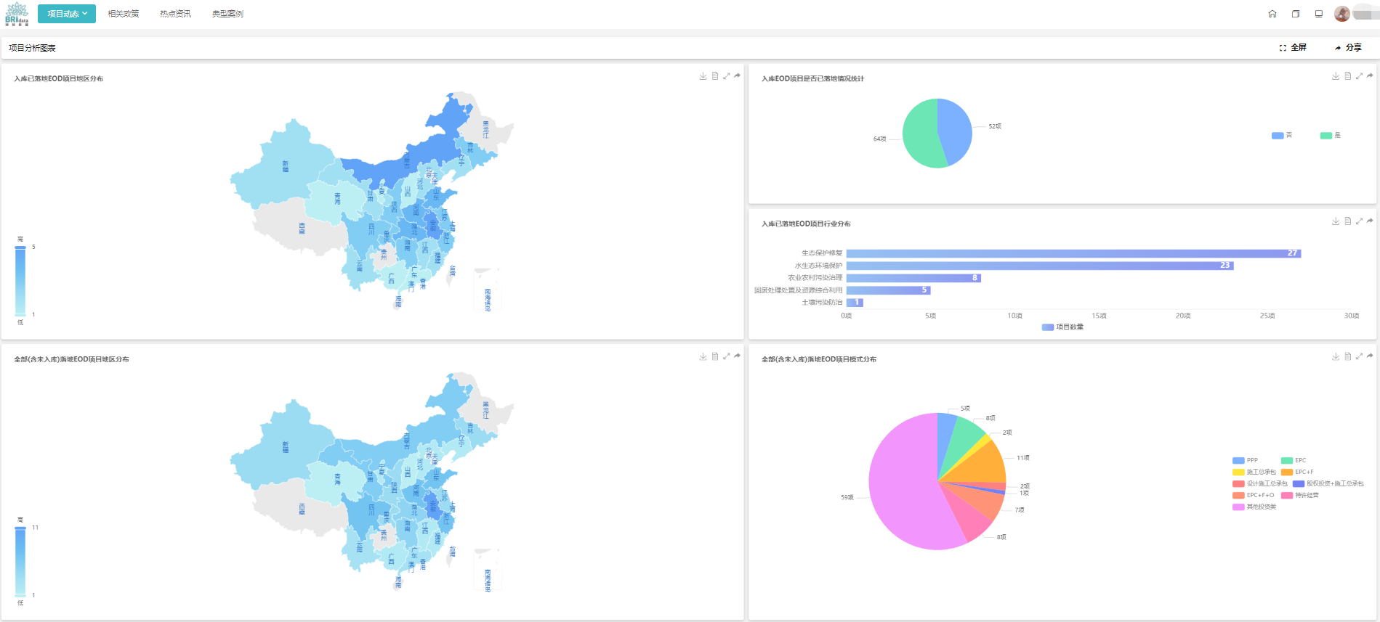The image size is (1380, 622).
Task: Open data view for 入库已落地EOD项目行业分布 chart
Action: [1348, 221]
